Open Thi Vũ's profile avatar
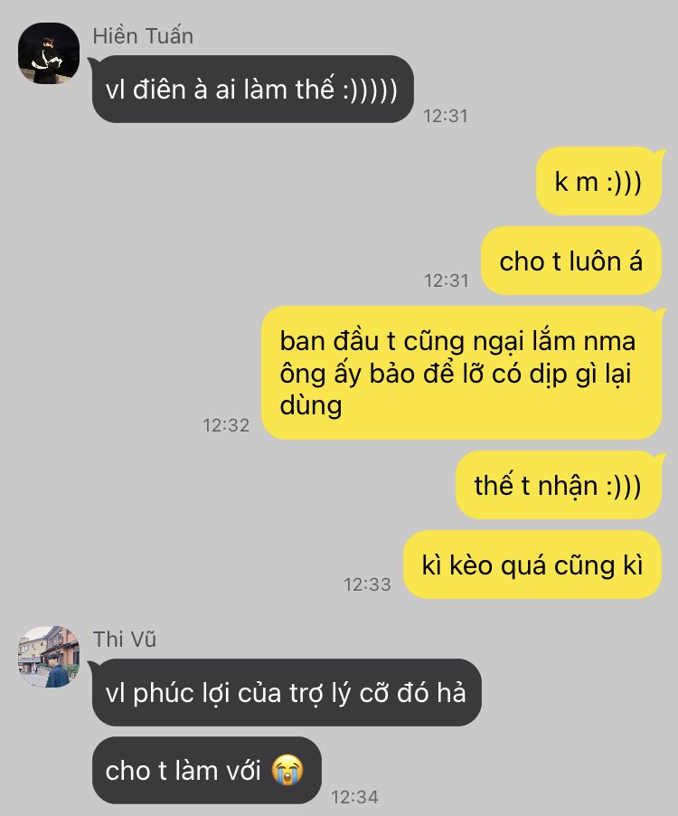This screenshot has height=816, width=678. point(48,657)
